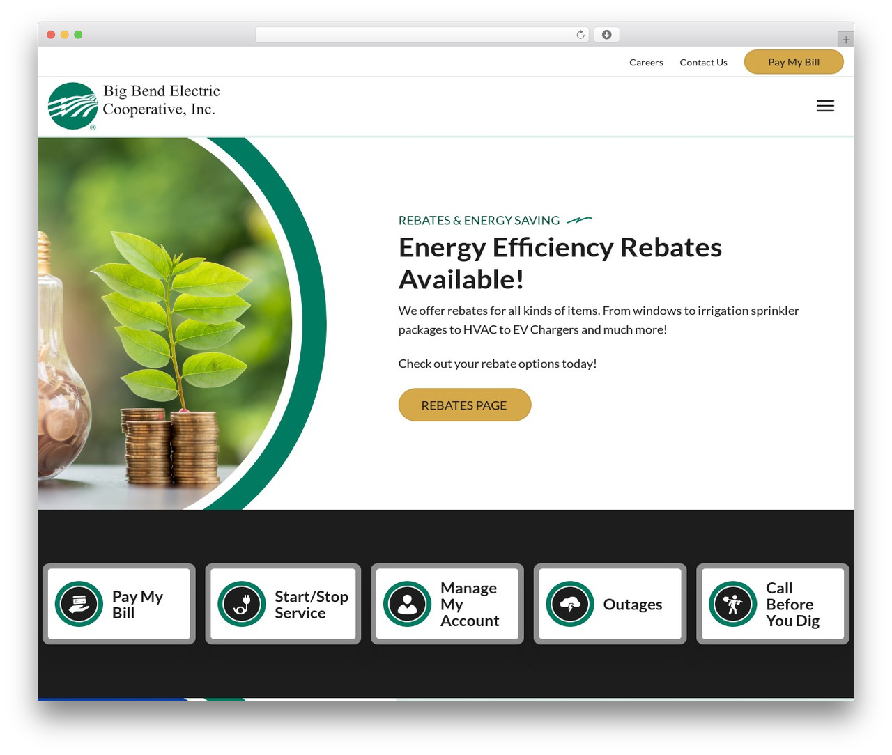Image resolution: width=892 pixels, height=755 pixels.
Task: Click the storm cloud Outages icon
Action: [x=570, y=604]
